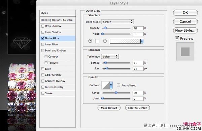Screen dimensions: 202x131
Task: Enable the Gradient Overlay checkbox
Action: tap(43, 81)
